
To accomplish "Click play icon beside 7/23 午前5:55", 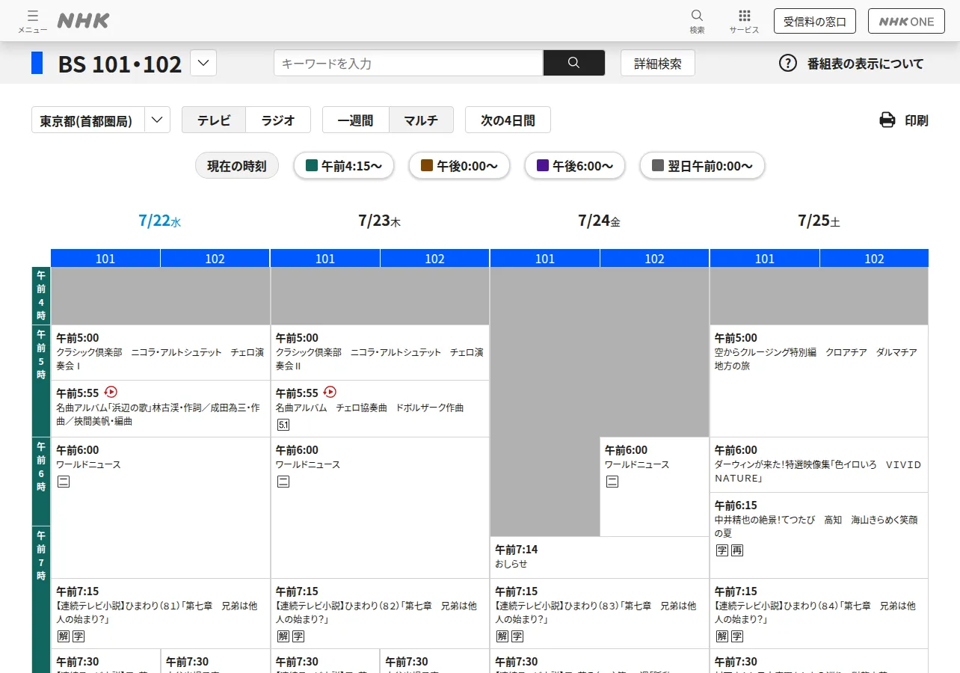I will tap(330, 392).
